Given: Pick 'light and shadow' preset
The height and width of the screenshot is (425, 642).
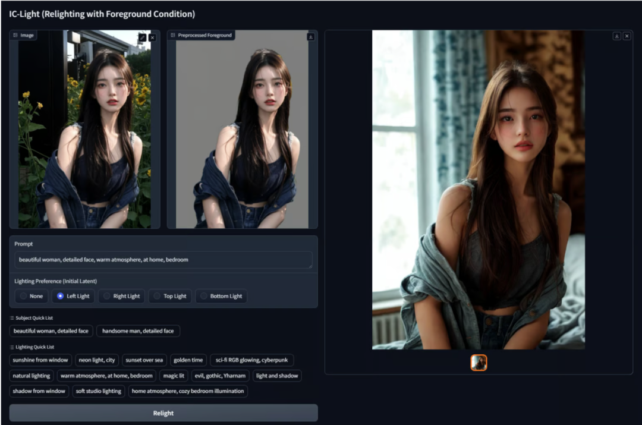Looking at the screenshot, I should point(277,376).
